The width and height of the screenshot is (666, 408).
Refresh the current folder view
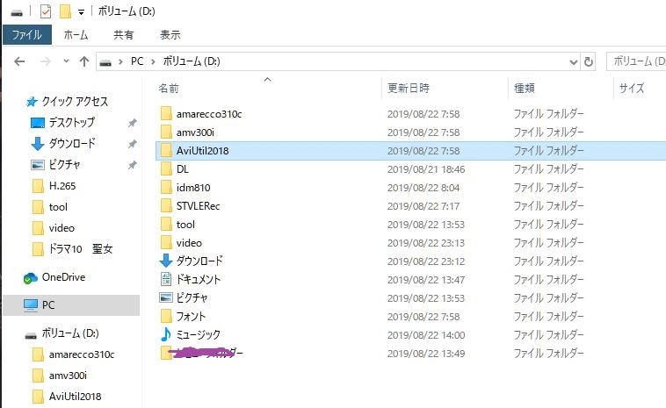tap(589, 62)
